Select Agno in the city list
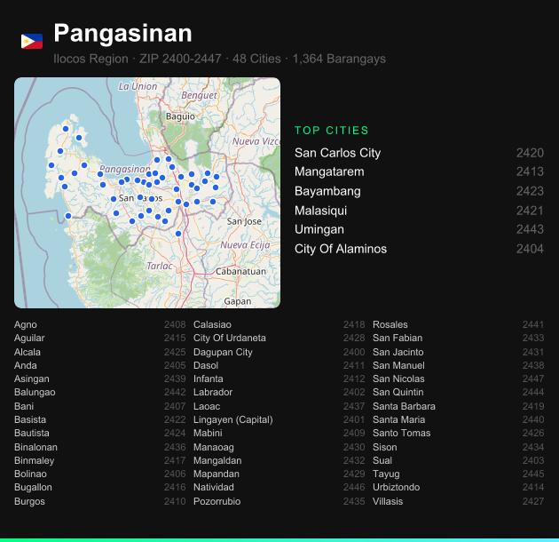The width and height of the screenshot is (559, 542). point(99,324)
